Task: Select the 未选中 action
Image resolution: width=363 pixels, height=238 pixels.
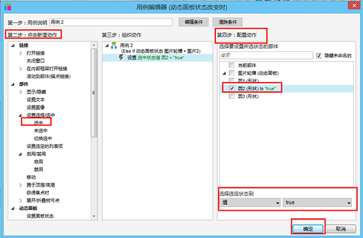Action: pyautogui.click(x=41, y=131)
